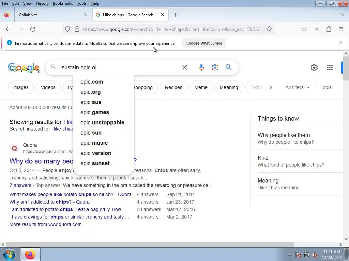Screen dimensions: 349x261
Task: Start a voice search via microphone
Action: coord(201,67)
